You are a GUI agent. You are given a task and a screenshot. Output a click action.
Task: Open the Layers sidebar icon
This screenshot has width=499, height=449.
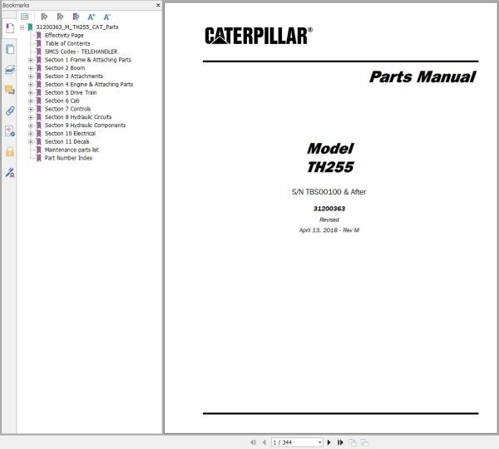10,69
